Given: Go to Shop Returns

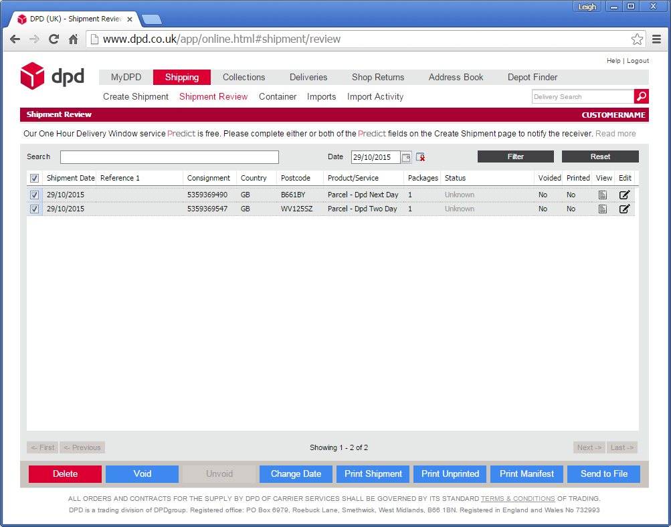Looking at the screenshot, I should 378,78.
